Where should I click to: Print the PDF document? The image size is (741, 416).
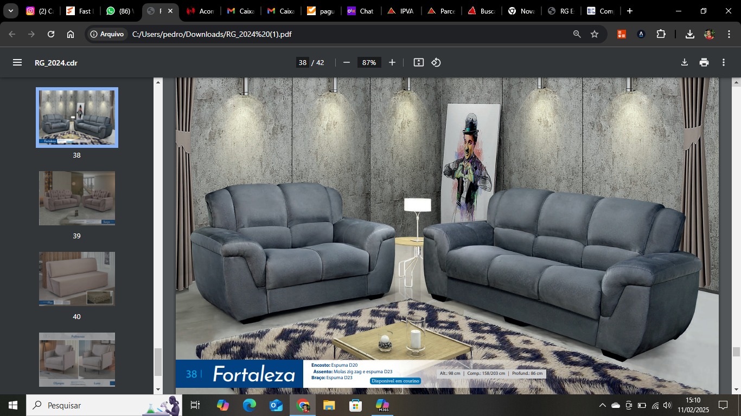point(704,62)
